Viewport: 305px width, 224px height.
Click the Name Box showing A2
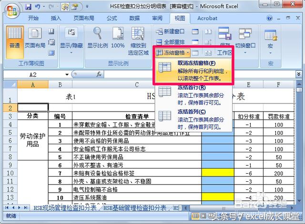pyautogui.click(x=33, y=75)
